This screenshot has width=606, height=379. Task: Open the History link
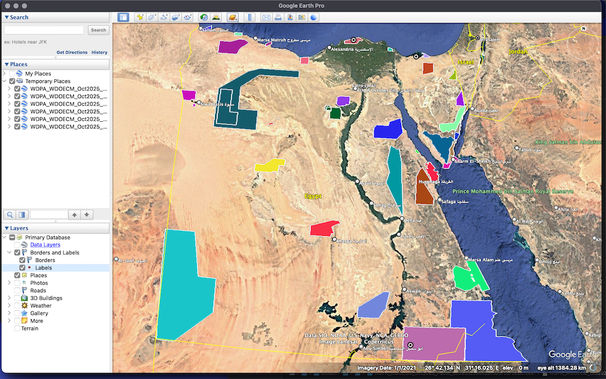click(x=99, y=53)
